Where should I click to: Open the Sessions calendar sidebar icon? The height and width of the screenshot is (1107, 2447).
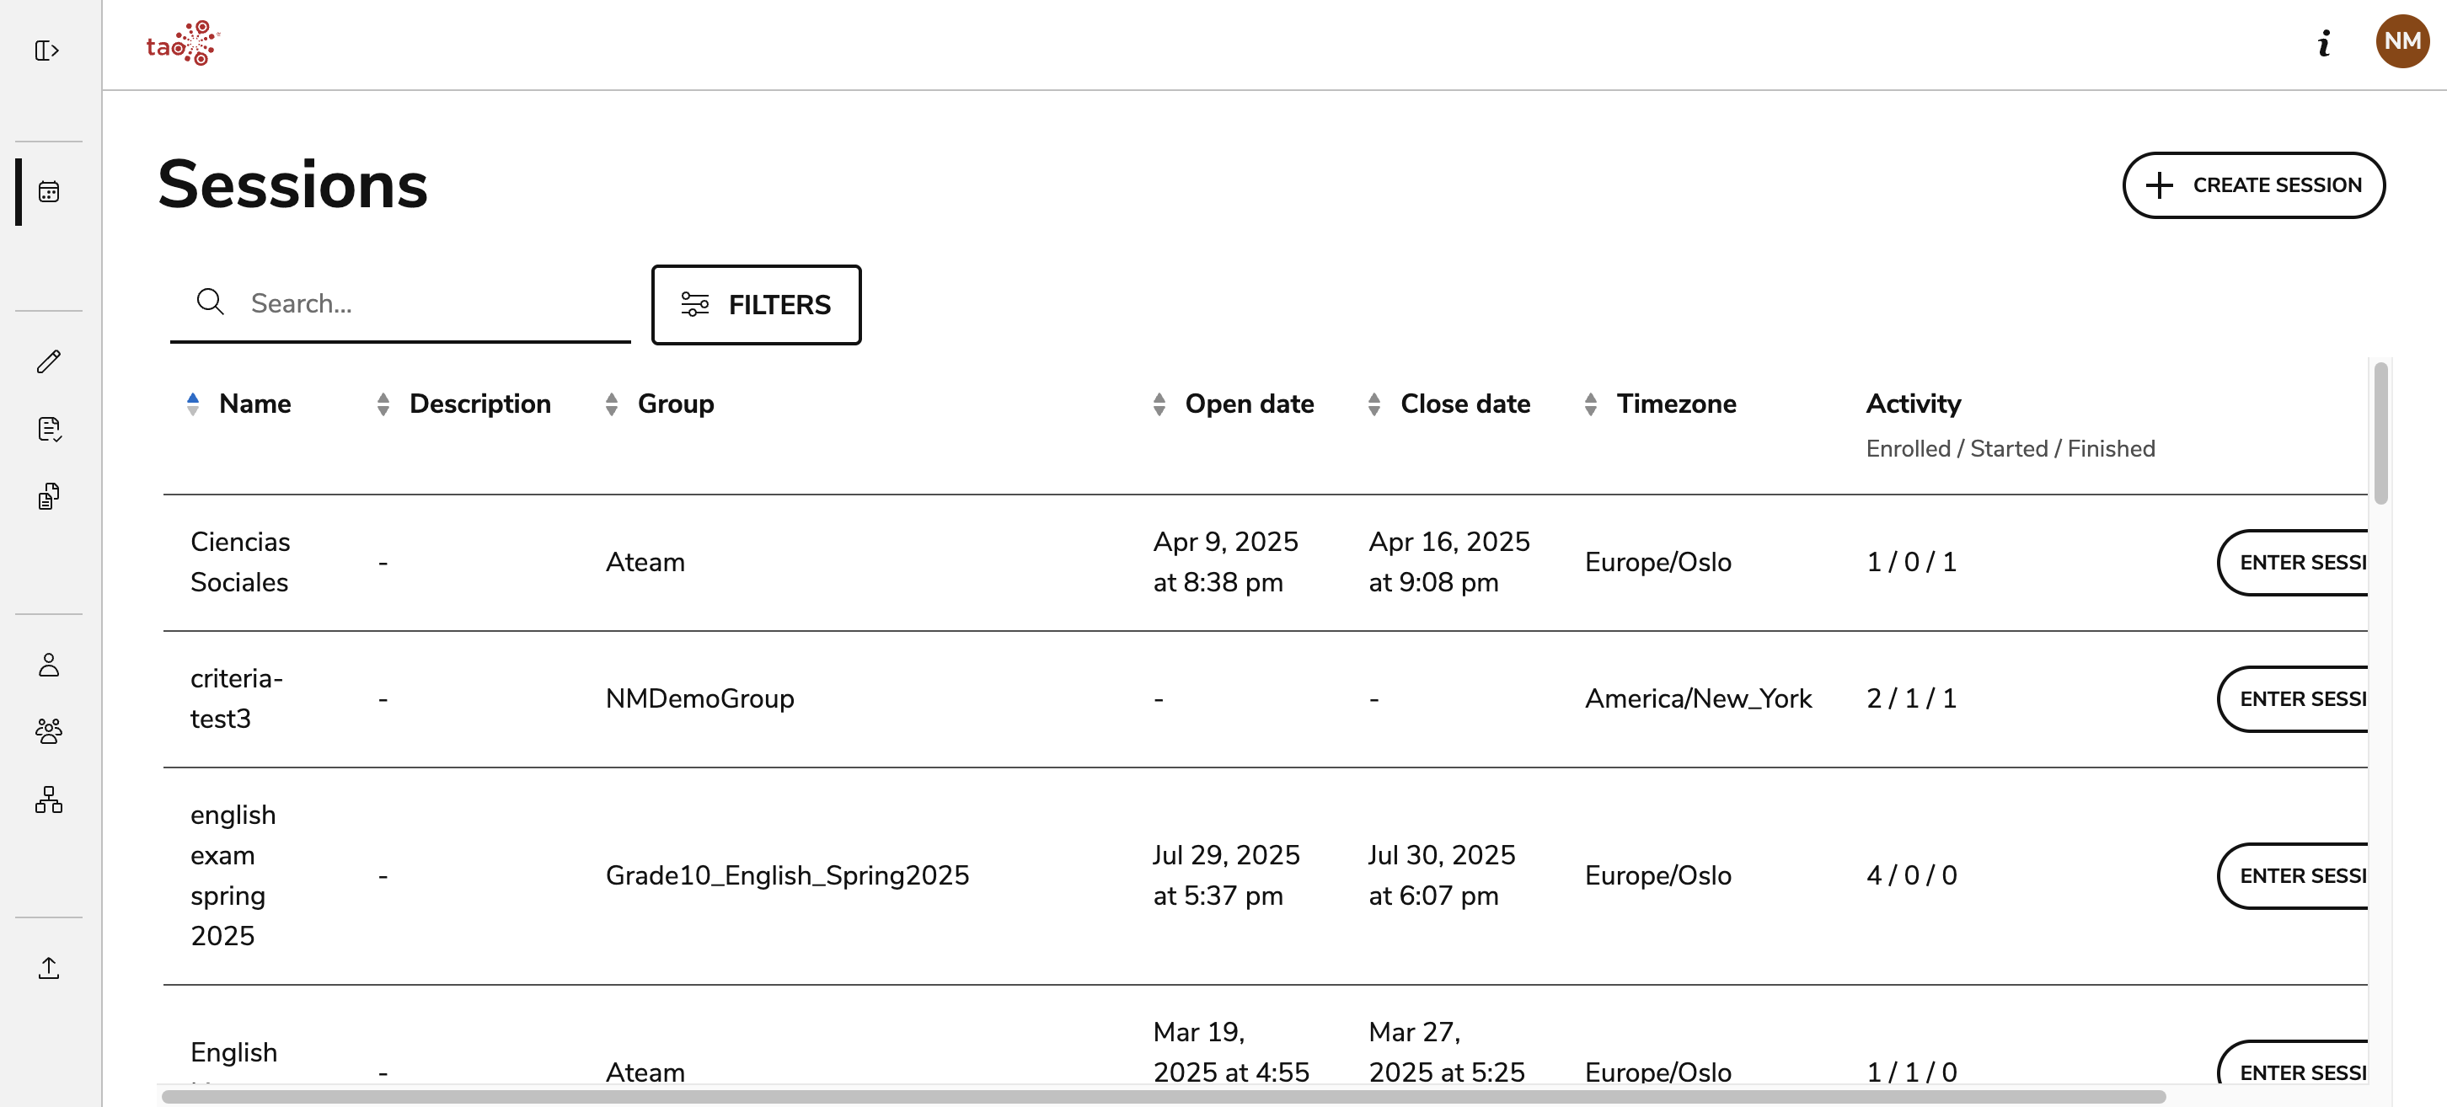(50, 192)
